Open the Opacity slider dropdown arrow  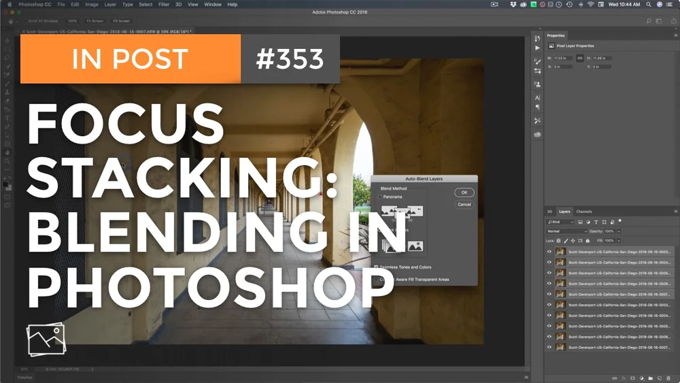[x=619, y=231]
